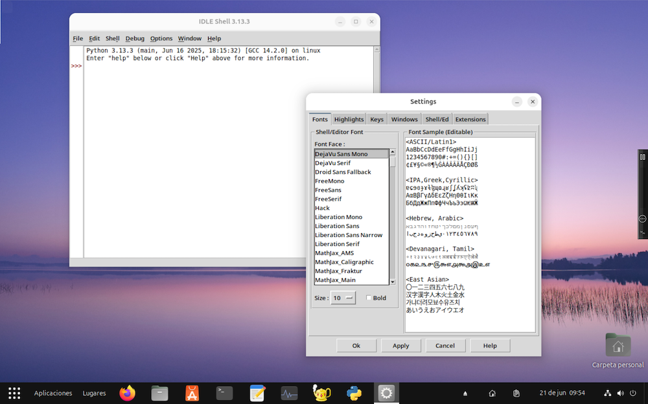Click the font list scrollbar down arrow
This screenshot has height=404, width=648.
pyautogui.click(x=393, y=282)
